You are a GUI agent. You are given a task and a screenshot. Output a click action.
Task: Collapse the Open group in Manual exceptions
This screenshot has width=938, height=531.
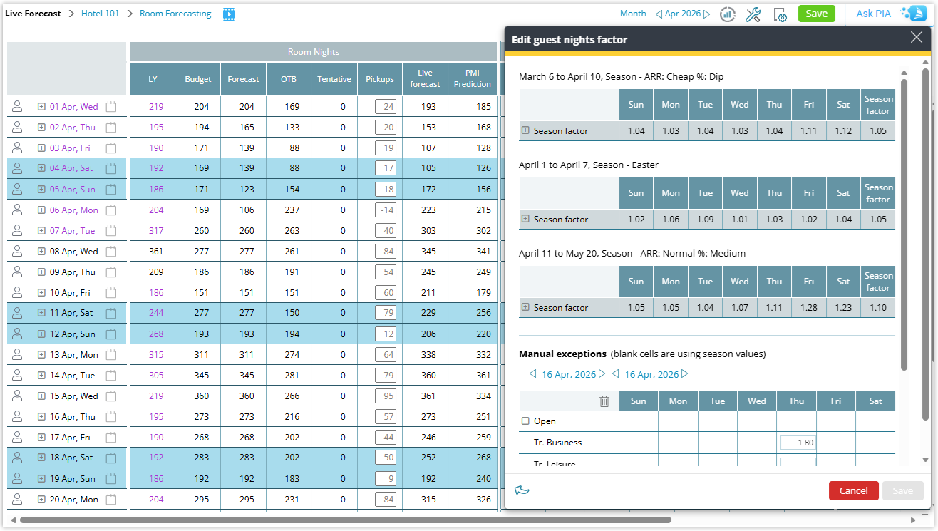tap(525, 421)
